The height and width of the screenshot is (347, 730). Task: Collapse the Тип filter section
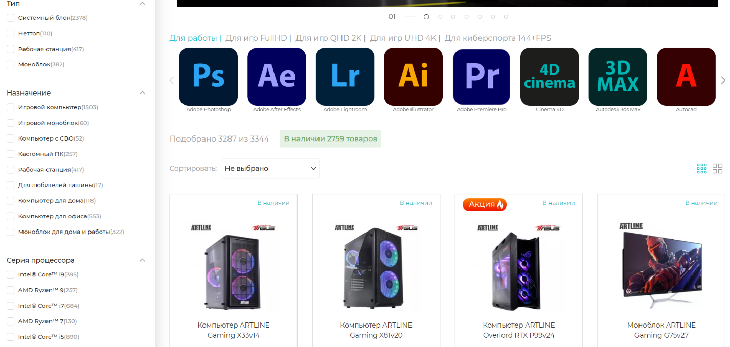143,4
